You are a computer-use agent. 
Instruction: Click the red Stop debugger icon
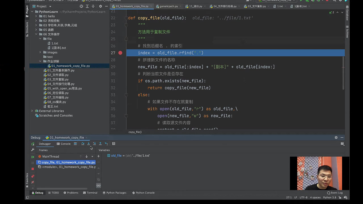click(x=33, y=169)
